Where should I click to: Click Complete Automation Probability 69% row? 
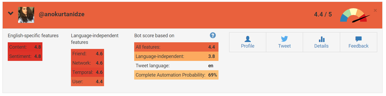[176, 75]
